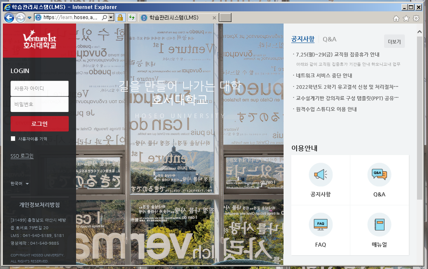Click the back navigation arrow

coord(9,18)
